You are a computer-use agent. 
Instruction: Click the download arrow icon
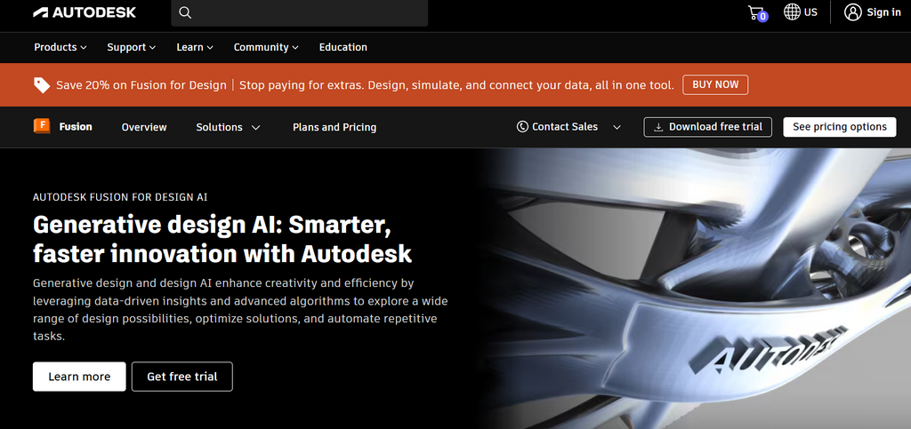point(658,127)
